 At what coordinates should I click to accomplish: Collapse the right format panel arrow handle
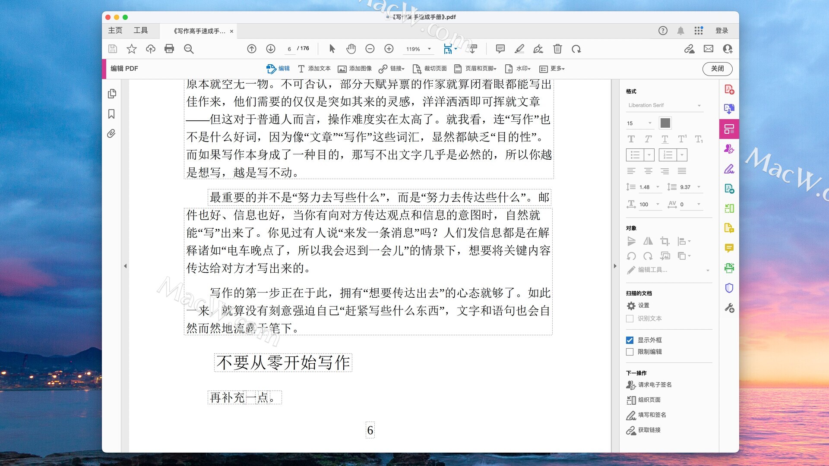tap(615, 266)
